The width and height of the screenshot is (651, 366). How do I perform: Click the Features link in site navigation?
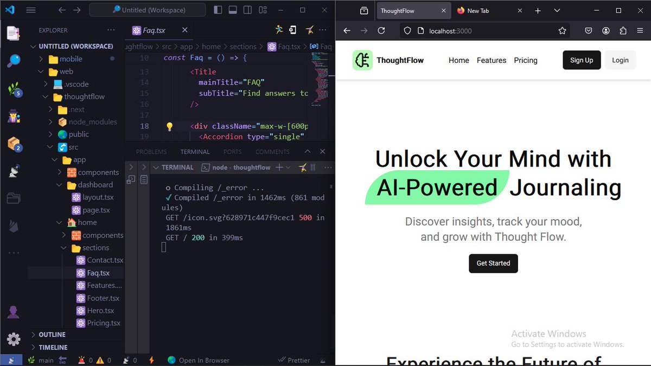click(x=492, y=60)
